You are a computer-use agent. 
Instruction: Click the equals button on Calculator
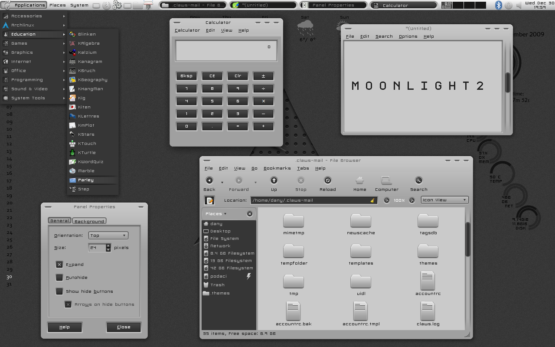[238, 126]
